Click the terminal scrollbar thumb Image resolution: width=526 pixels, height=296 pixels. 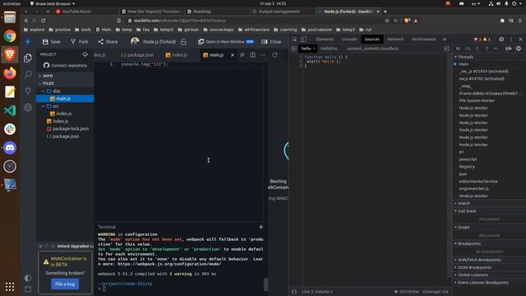265,284
